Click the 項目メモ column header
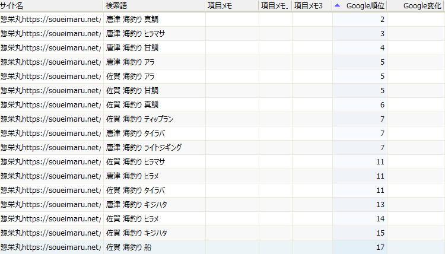This screenshot has width=445, height=254. [x=232, y=6]
